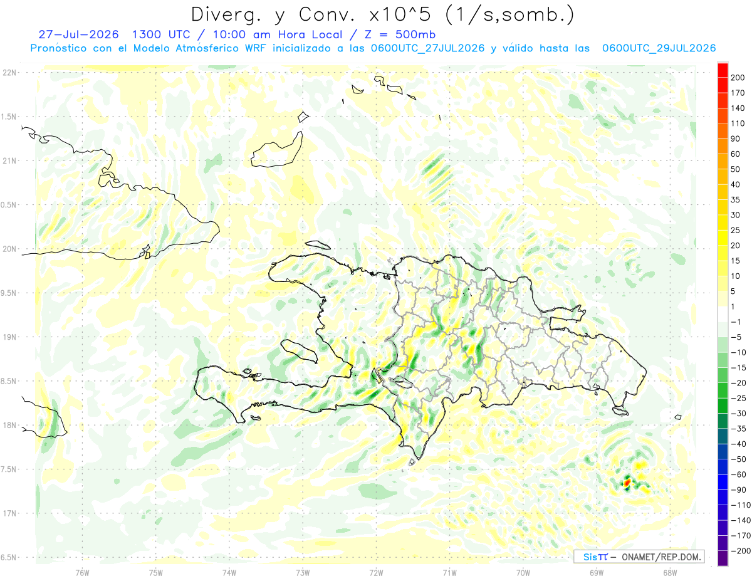Click the '22N' latitude label
Viewport: 752px width, 581px height.
point(9,73)
